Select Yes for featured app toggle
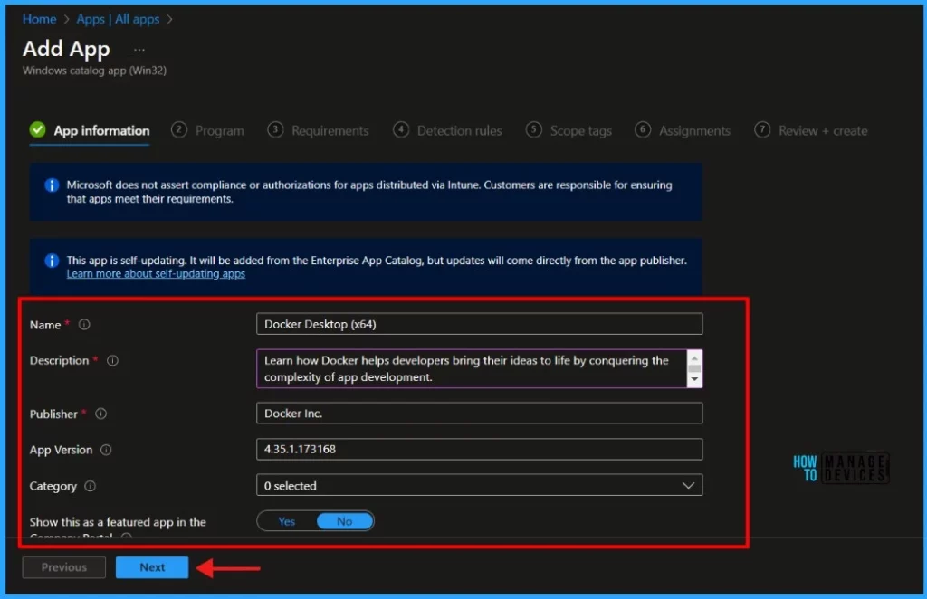 pyautogui.click(x=287, y=521)
